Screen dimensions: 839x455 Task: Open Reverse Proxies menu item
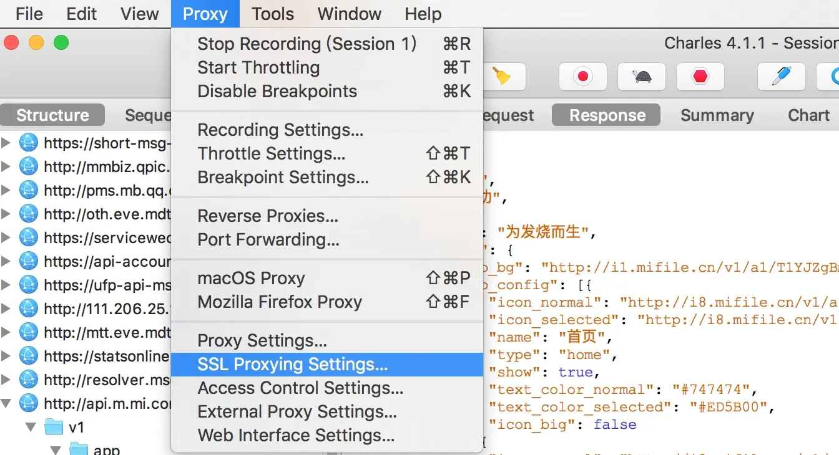tap(327, 216)
